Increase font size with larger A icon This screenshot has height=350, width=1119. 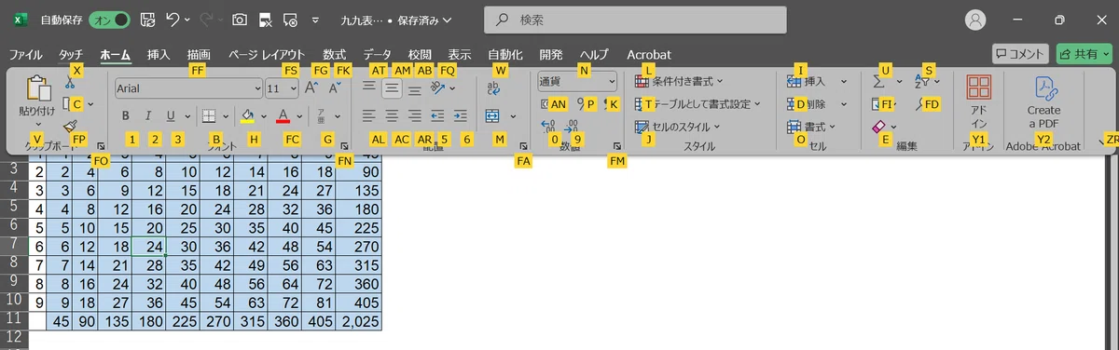point(311,87)
